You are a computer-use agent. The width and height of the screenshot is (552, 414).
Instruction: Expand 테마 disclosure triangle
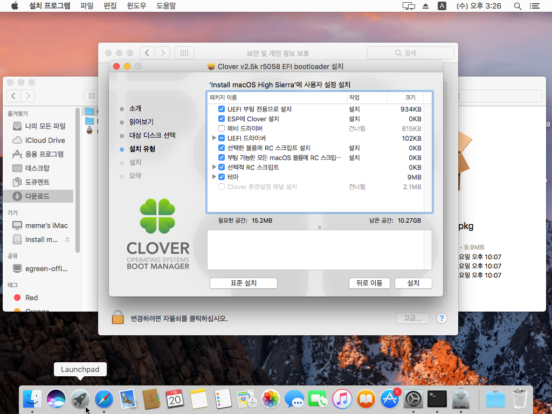tap(214, 177)
